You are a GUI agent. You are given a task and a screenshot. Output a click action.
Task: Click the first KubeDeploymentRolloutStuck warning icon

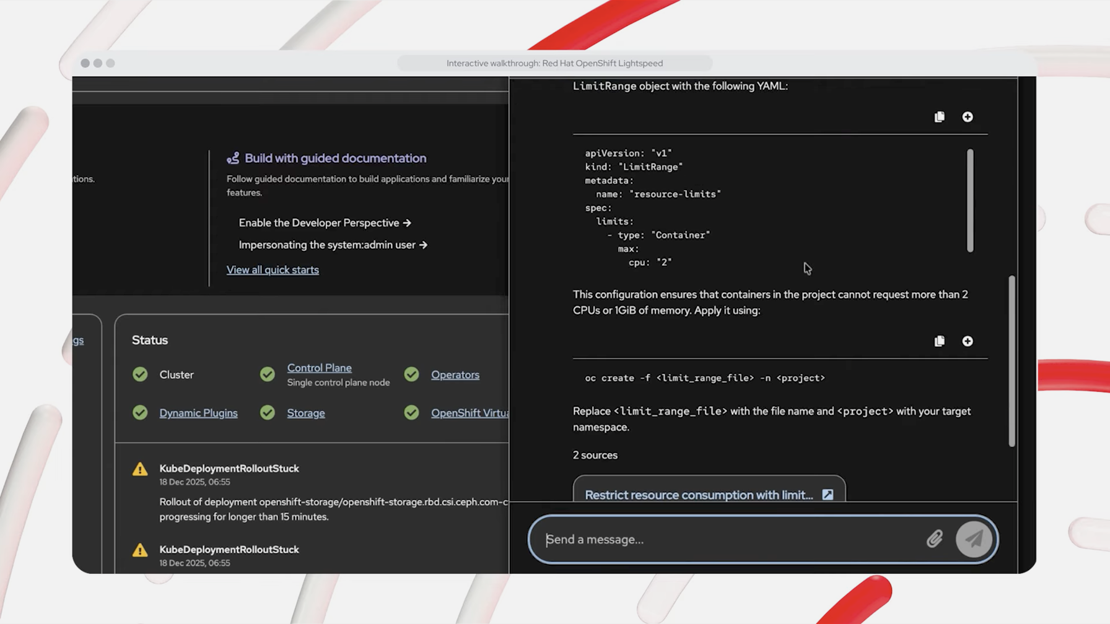[x=140, y=469]
